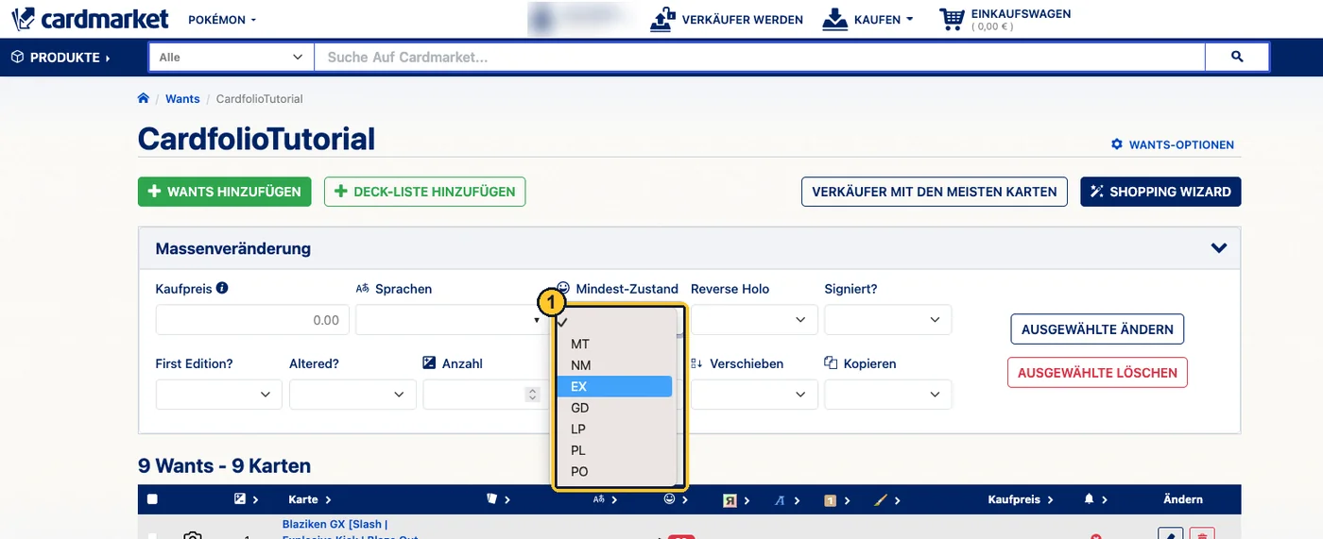Open the Reverse Holo dropdown
The height and width of the screenshot is (539, 1323).
pyautogui.click(x=754, y=320)
